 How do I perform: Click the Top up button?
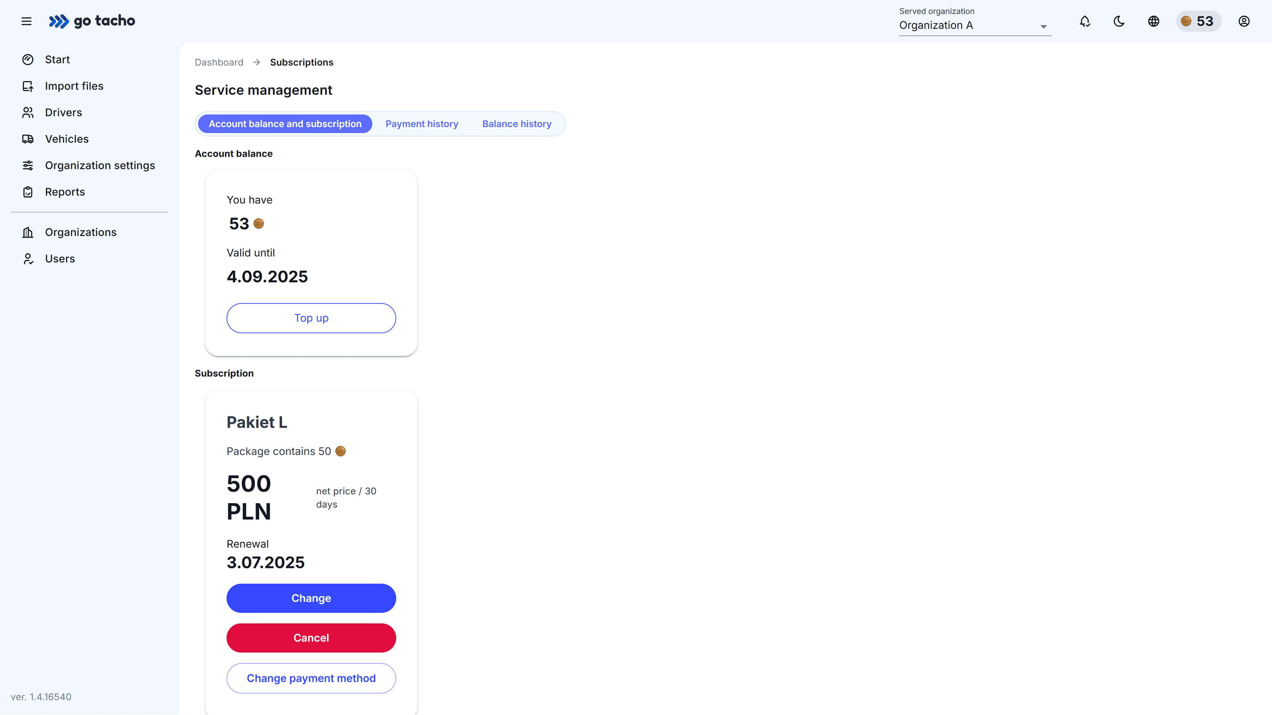[311, 318]
